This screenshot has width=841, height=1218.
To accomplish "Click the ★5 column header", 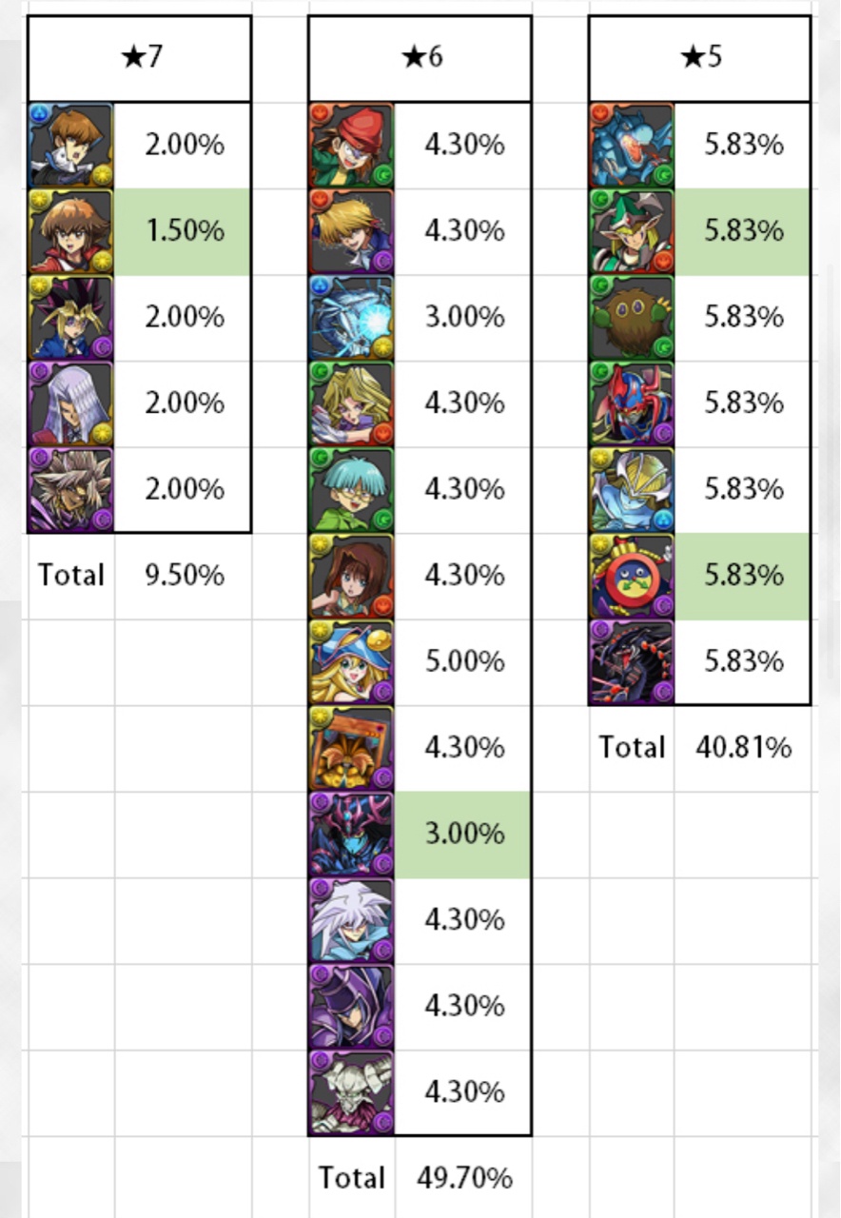I will [x=700, y=58].
